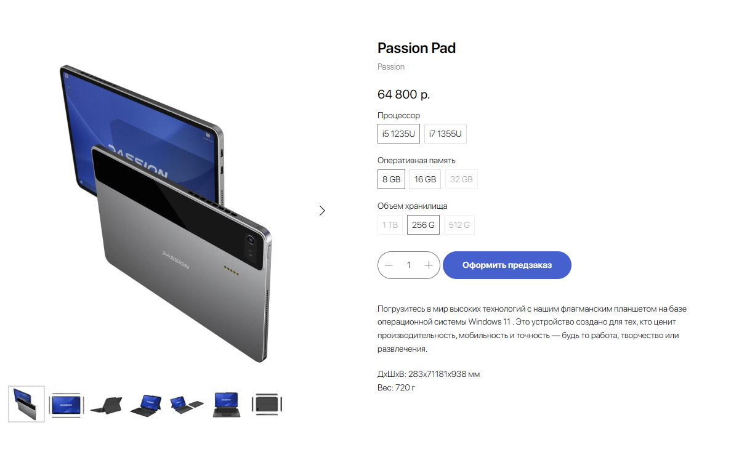Decrease quantity with the minus icon

click(x=389, y=265)
